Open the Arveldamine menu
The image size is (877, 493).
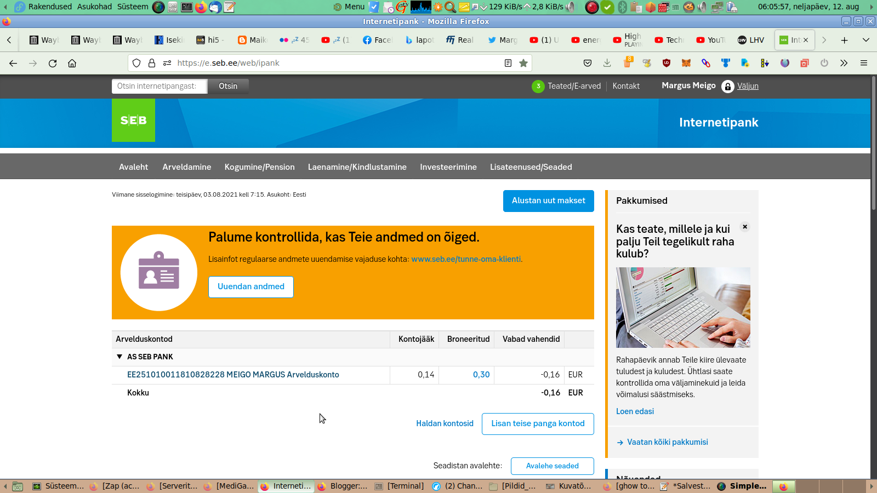pyautogui.click(x=187, y=167)
